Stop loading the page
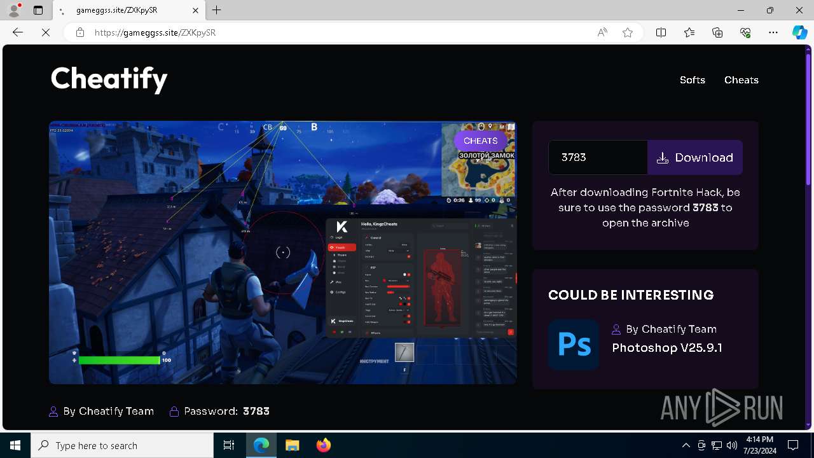814x458 pixels. tap(46, 32)
